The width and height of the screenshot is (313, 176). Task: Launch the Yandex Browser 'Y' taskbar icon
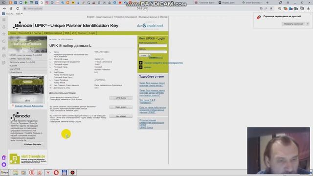[x=48, y=173]
